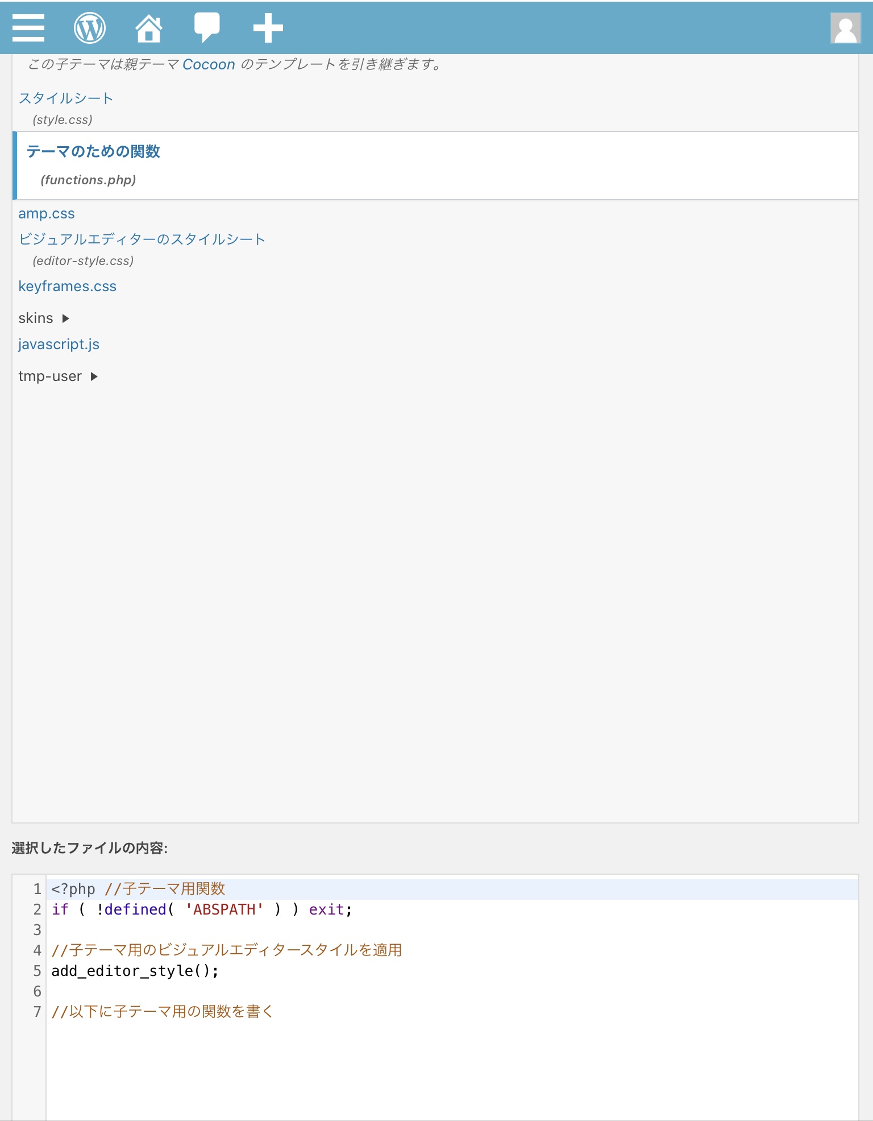Screen dimensions: 873x1121
Task: Open the hamburger menu in admin bar
Action: (28, 28)
